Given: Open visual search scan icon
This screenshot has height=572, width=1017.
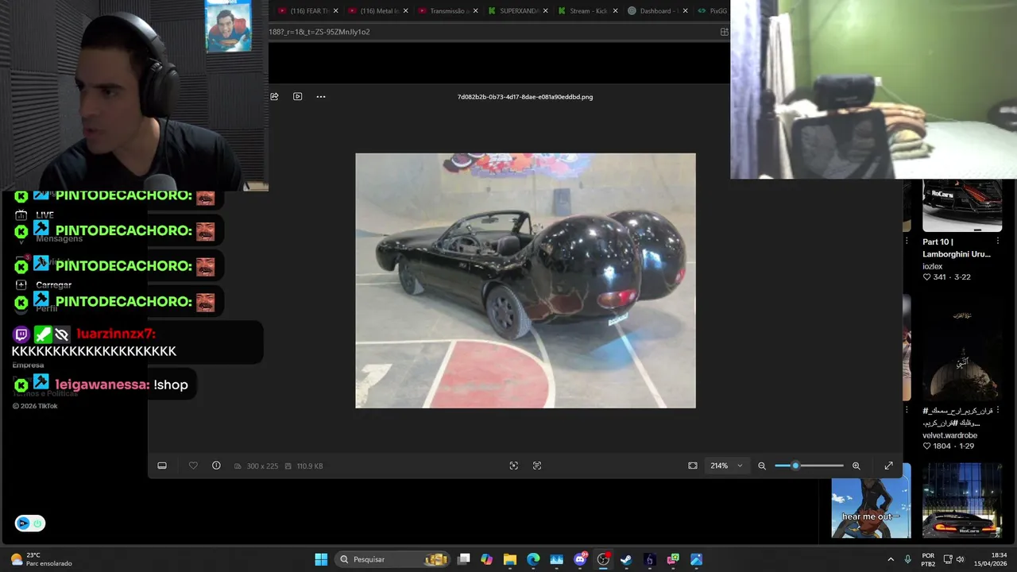Looking at the screenshot, I should [513, 466].
